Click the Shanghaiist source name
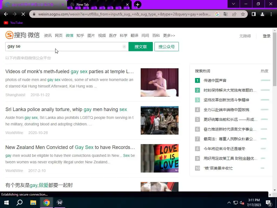The width and height of the screenshot is (277, 208). click(15, 95)
